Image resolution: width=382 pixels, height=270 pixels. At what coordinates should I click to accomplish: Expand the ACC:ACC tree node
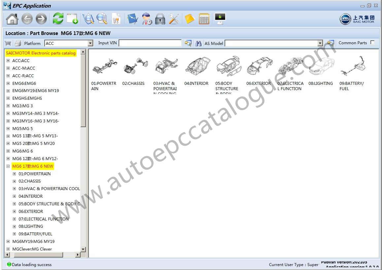click(x=8, y=61)
